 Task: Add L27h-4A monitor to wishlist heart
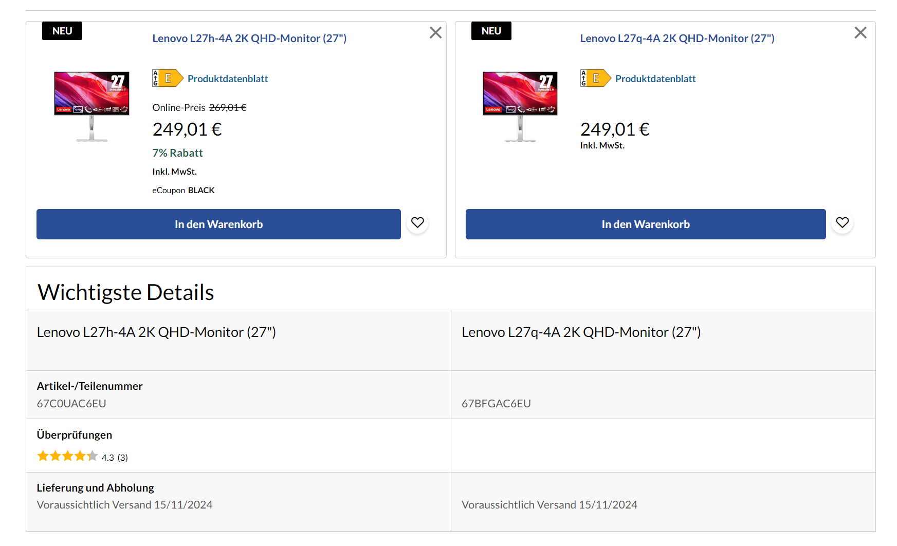(x=417, y=223)
